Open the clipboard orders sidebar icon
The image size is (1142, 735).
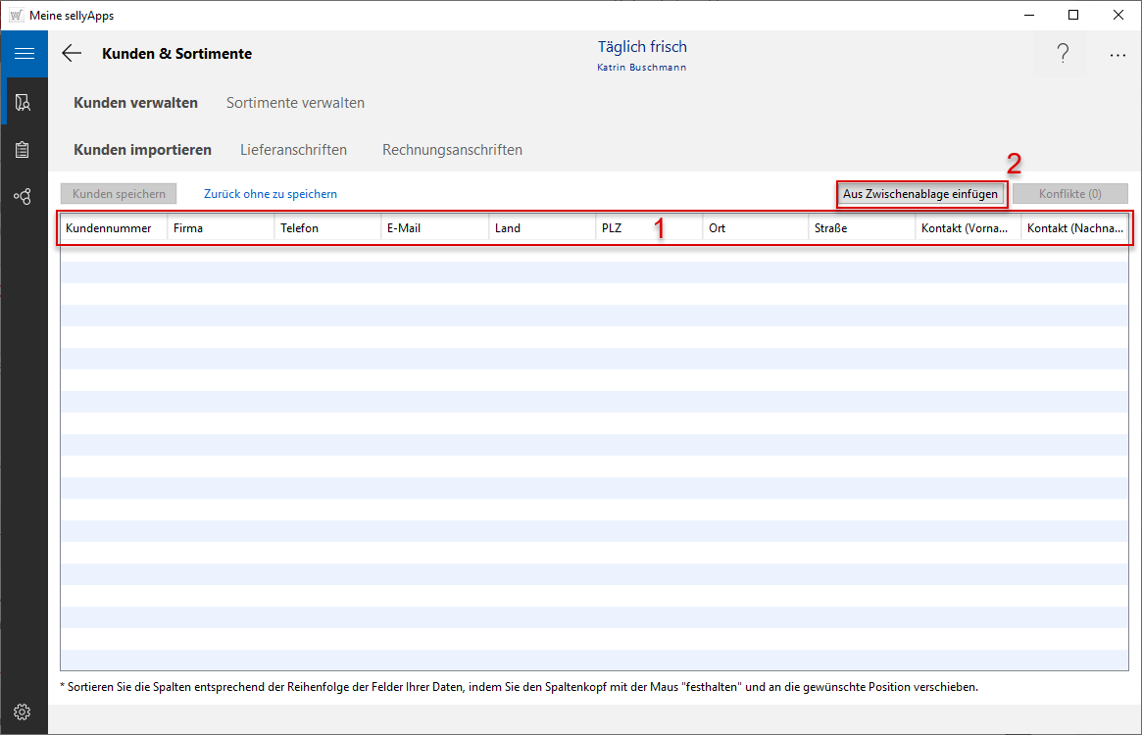coord(24,149)
